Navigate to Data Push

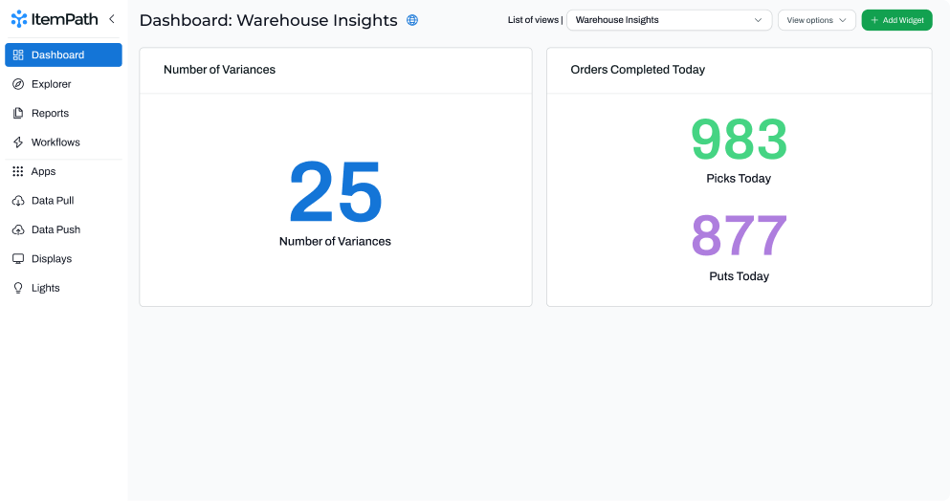63,229
